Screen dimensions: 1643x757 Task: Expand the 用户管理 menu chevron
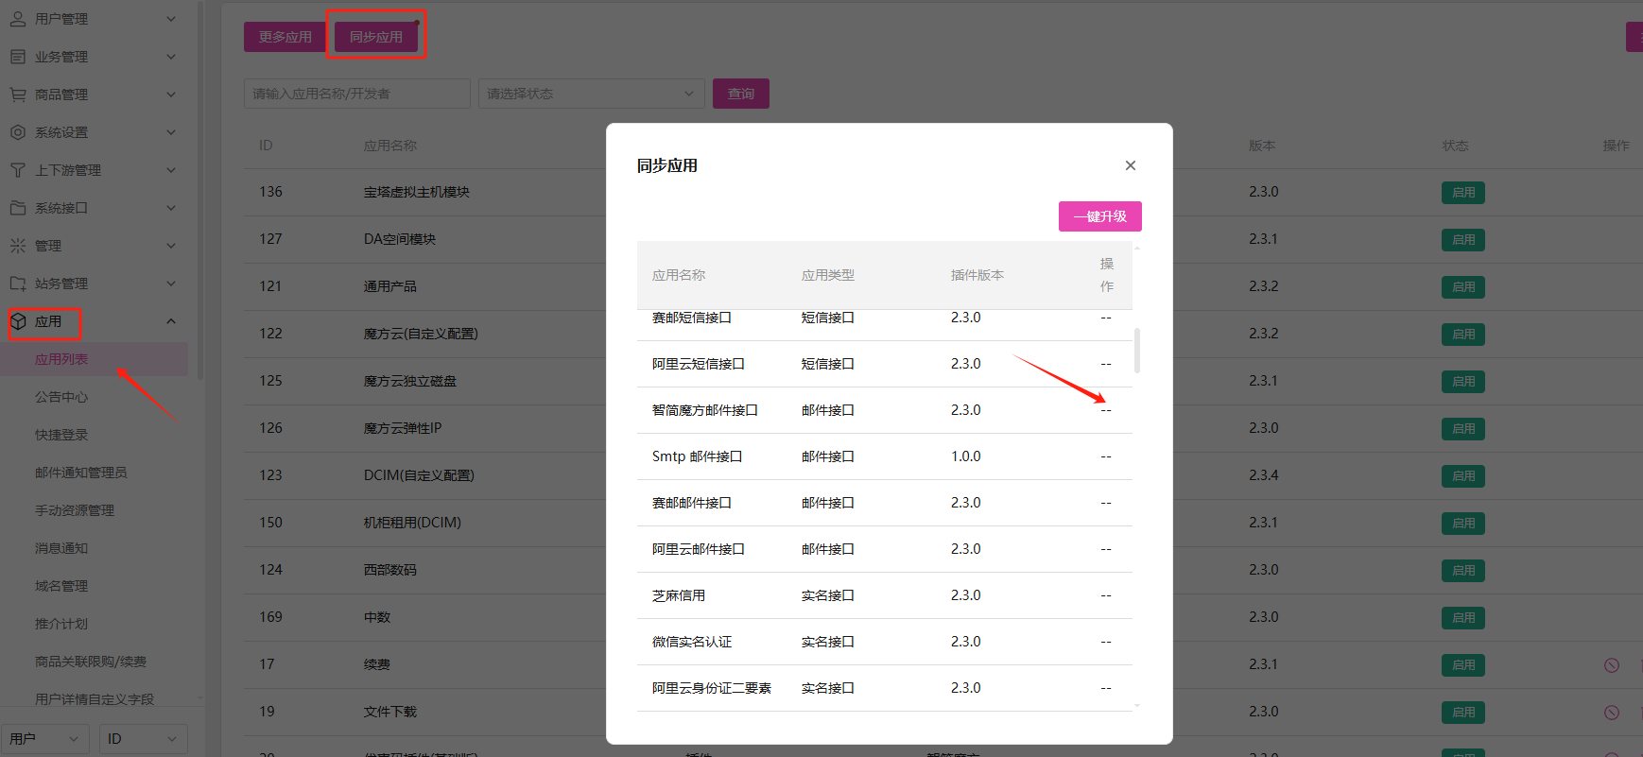click(x=171, y=18)
